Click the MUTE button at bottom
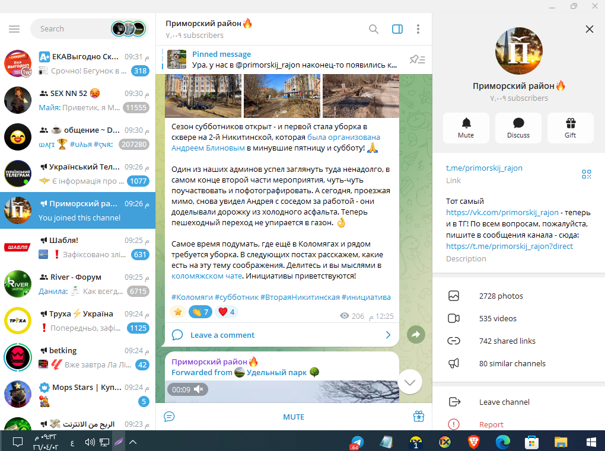The height and width of the screenshot is (451, 605). pyautogui.click(x=294, y=417)
